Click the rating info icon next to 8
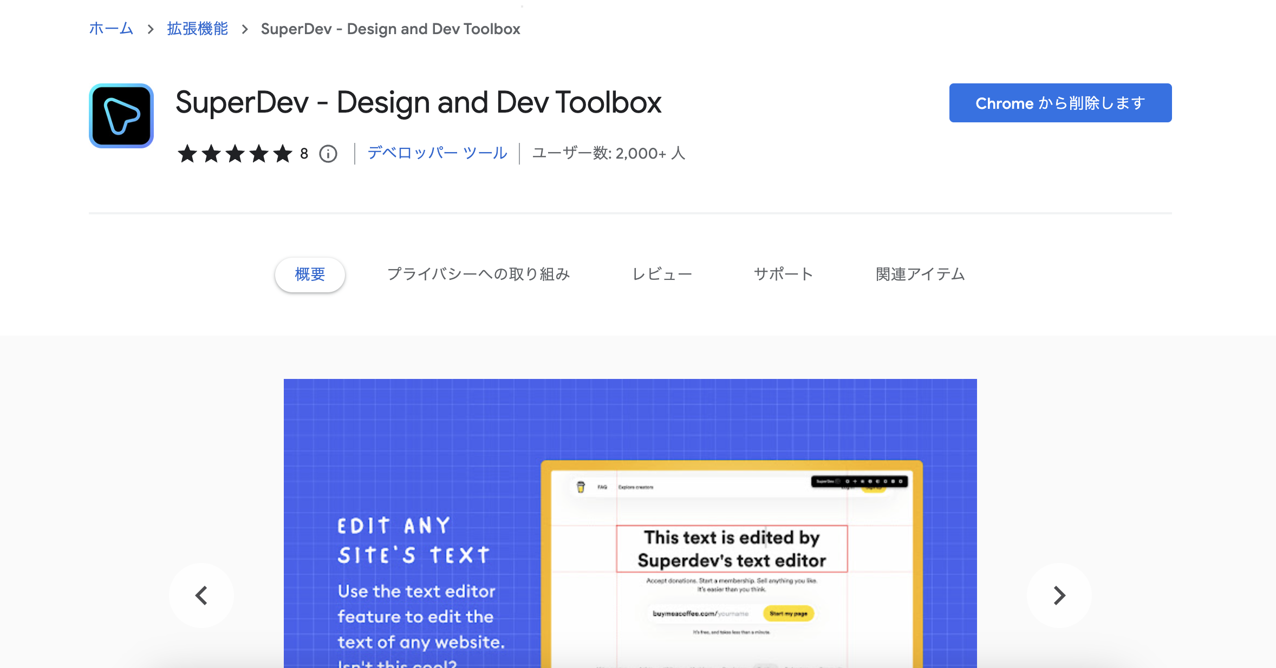1276x668 pixels. tap(328, 154)
